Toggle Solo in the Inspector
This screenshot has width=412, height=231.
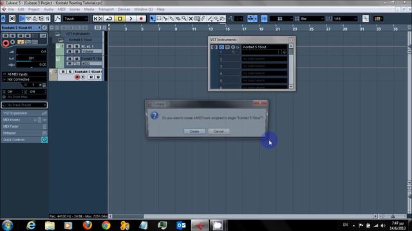(12, 36)
